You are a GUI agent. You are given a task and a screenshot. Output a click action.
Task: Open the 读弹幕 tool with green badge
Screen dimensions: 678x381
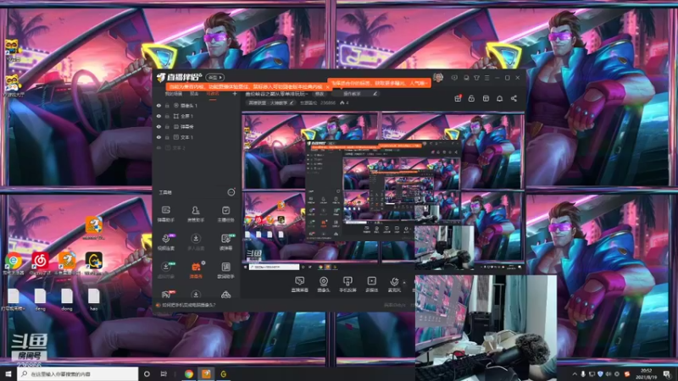pos(225,242)
